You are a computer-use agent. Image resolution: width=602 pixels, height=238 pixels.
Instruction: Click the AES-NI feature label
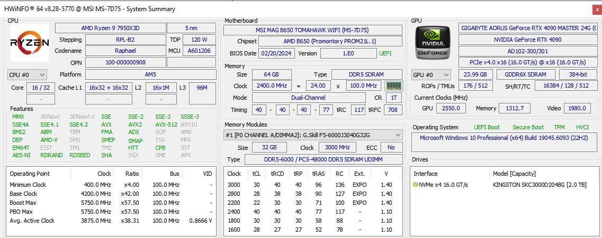pos(21,155)
